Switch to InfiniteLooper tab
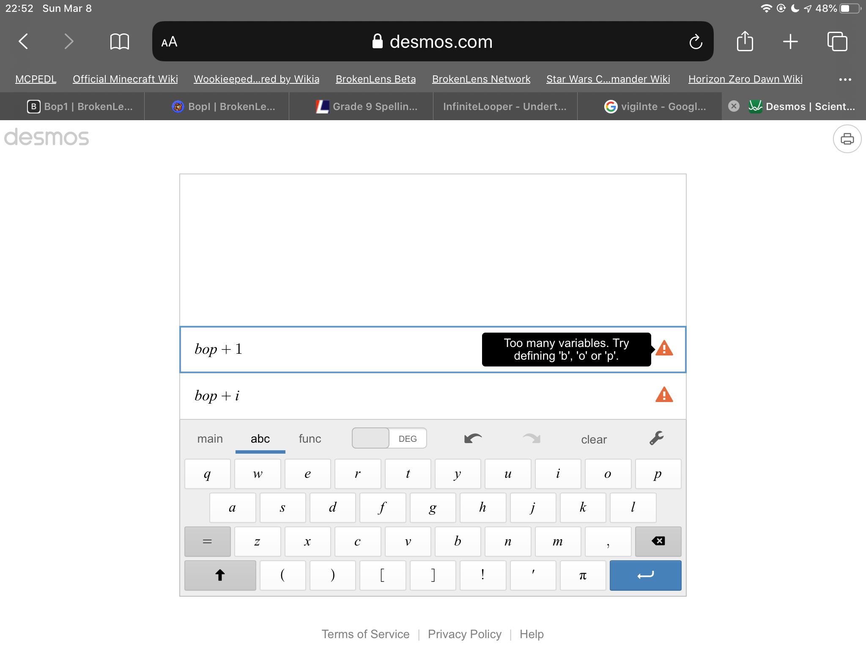The height and width of the screenshot is (650, 866). coord(505,106)
